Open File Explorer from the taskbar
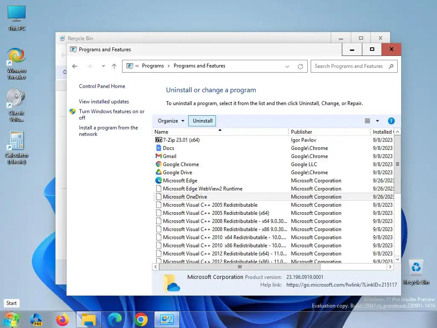 point(89,319)
